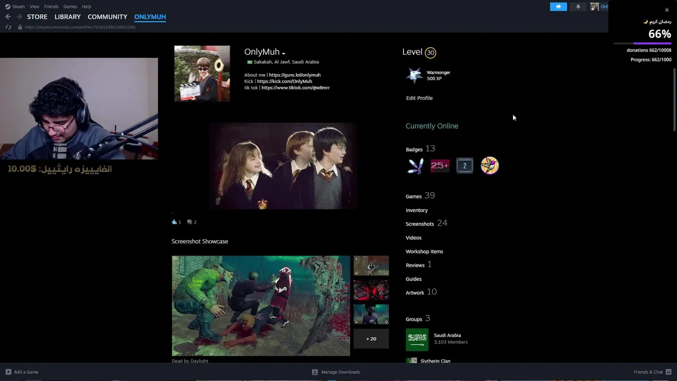Viewport: 677px width, 381px height.
Task: Click the +20 more screenshots tile
Action: click(371, 339)
